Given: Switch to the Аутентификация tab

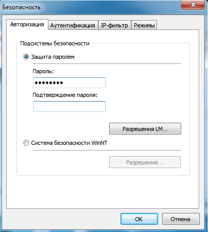Looking at the screenshot, I should click(x=73, y=25).
